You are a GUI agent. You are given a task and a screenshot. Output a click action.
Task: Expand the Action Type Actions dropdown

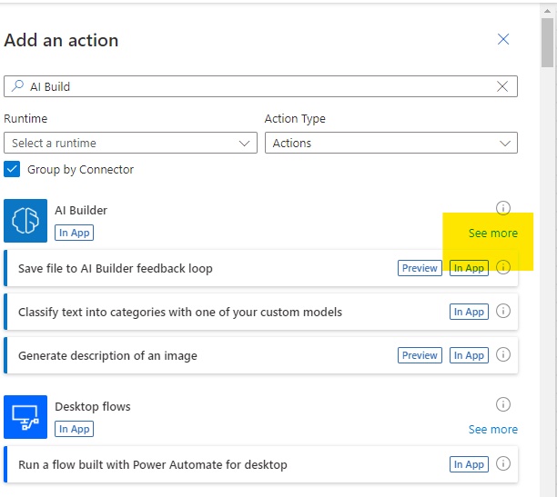click(x=391, y=143)
